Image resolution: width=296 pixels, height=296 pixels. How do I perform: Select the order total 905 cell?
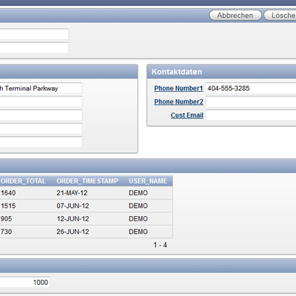click(6, 219)
